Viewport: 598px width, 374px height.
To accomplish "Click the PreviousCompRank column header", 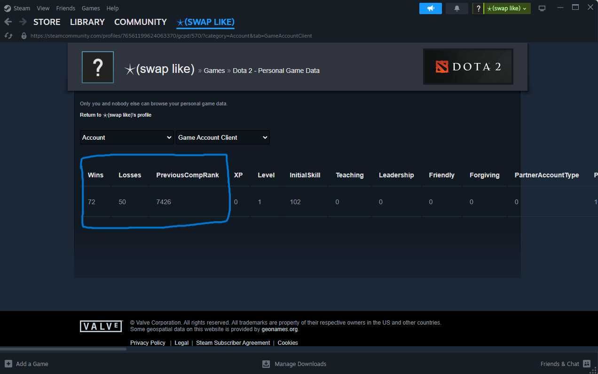I will coord(188,175).
